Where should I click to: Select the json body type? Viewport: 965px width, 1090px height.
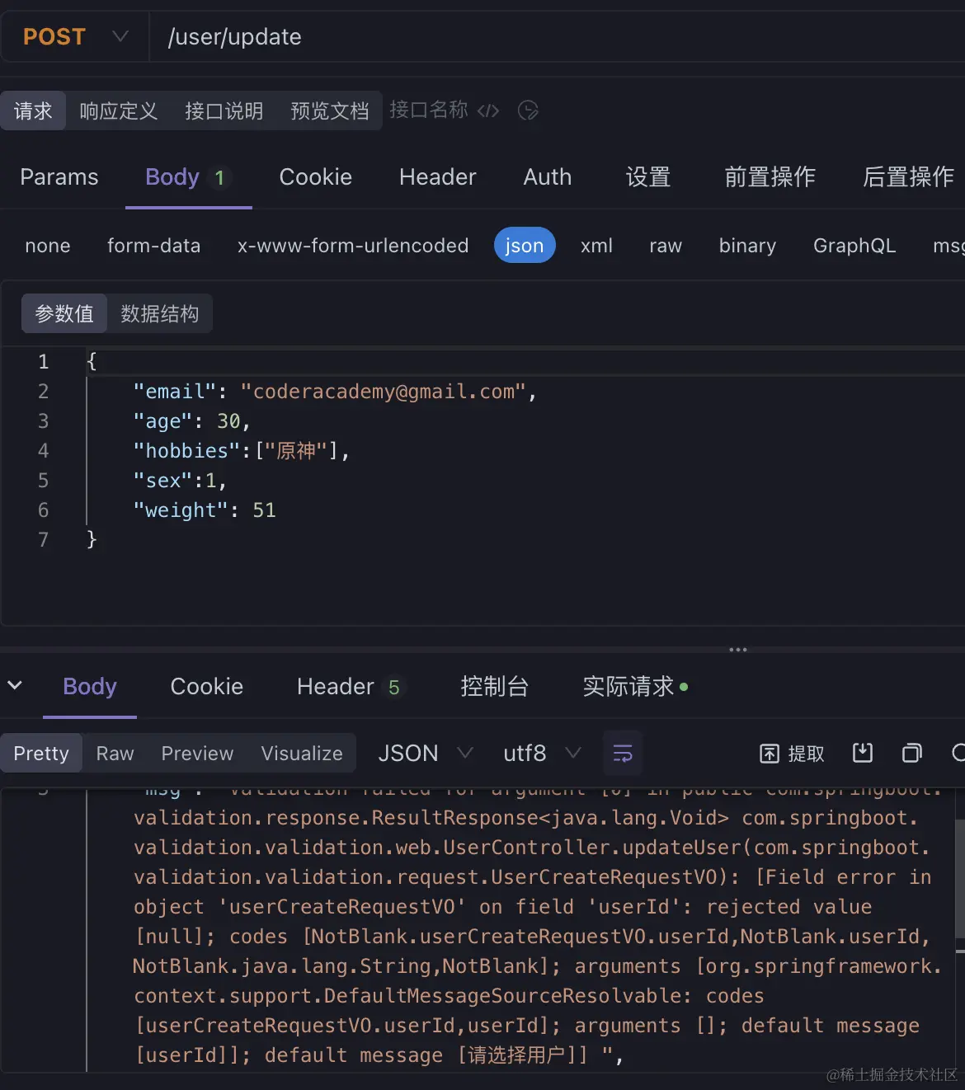click(x=525, y=246)
